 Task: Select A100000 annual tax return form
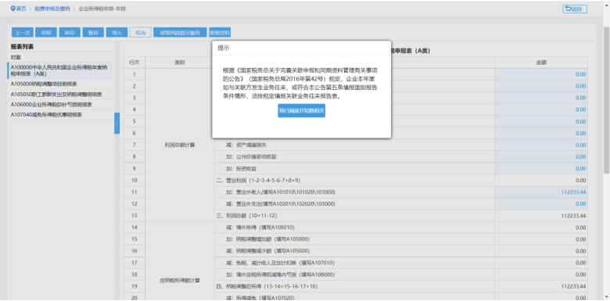[x=60, y=70]
